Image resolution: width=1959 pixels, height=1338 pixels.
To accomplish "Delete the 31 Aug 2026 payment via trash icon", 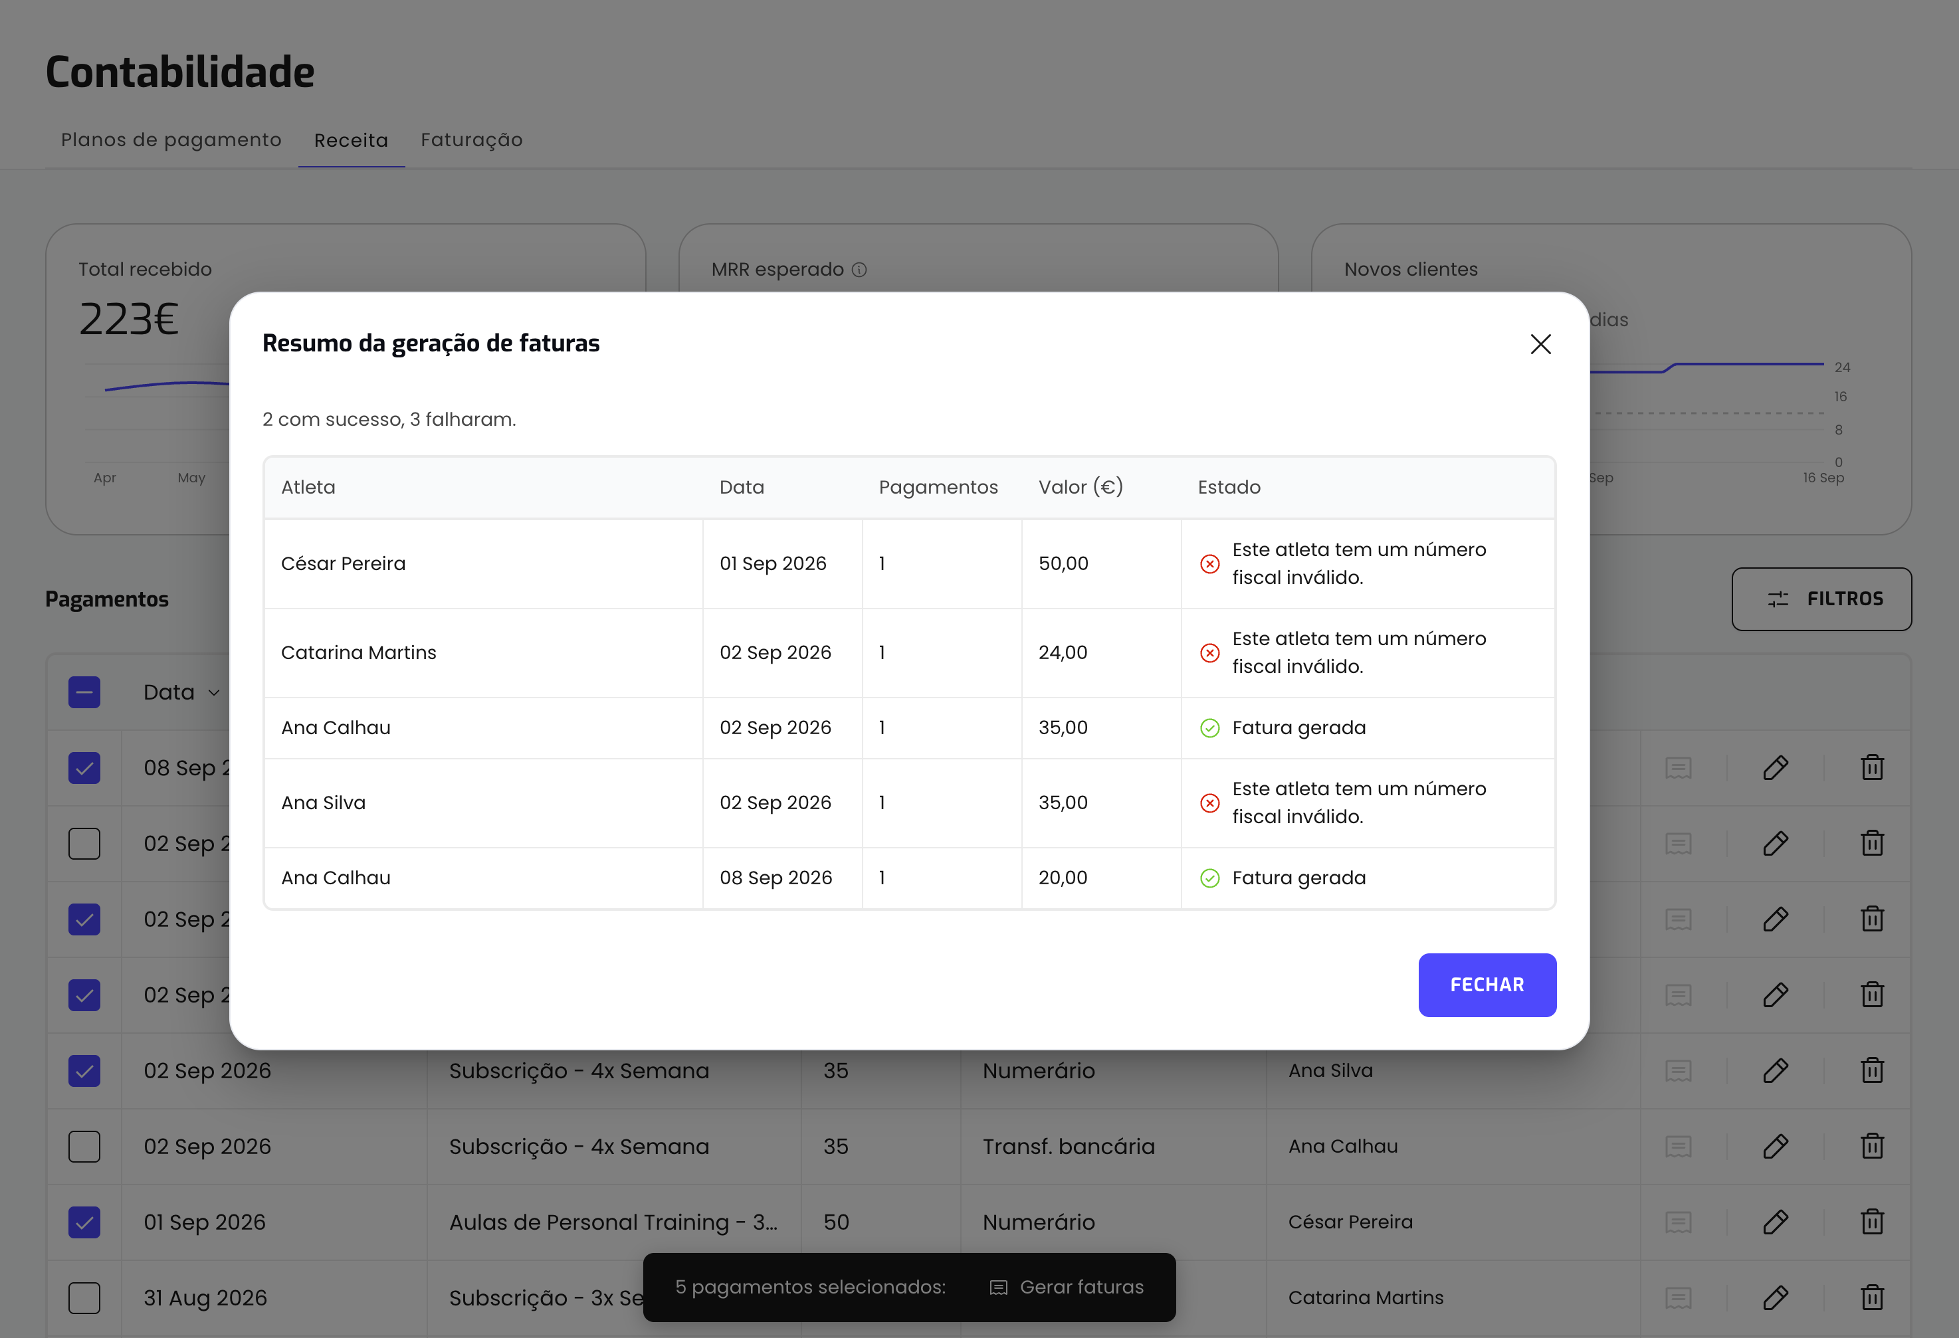I will coord(1872,1298).
